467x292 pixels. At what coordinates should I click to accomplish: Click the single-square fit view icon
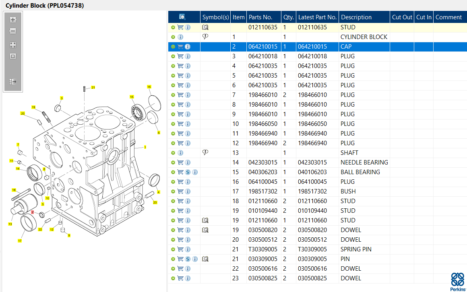[13, 56]
